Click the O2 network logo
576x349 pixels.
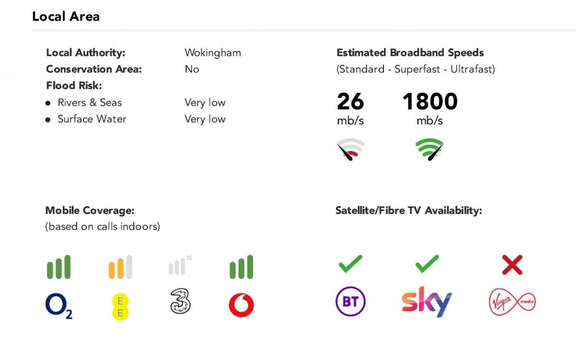pyautogui.click(x=58, y=306)
